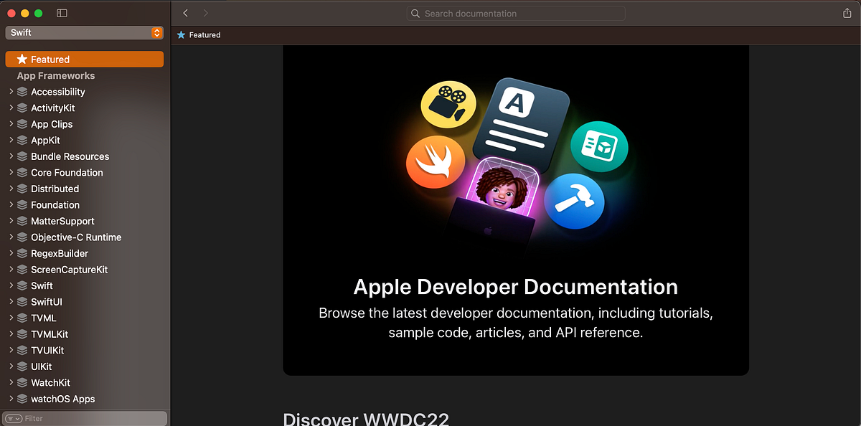Click the share icon in the toolbar
Image resolution: width=861 pixels, height=426 pixels.
tap(847, 13)
